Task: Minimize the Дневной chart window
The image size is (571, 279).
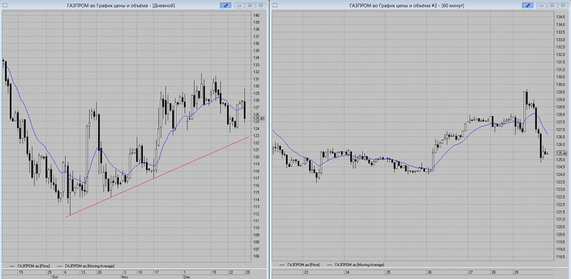Action: 240,5
